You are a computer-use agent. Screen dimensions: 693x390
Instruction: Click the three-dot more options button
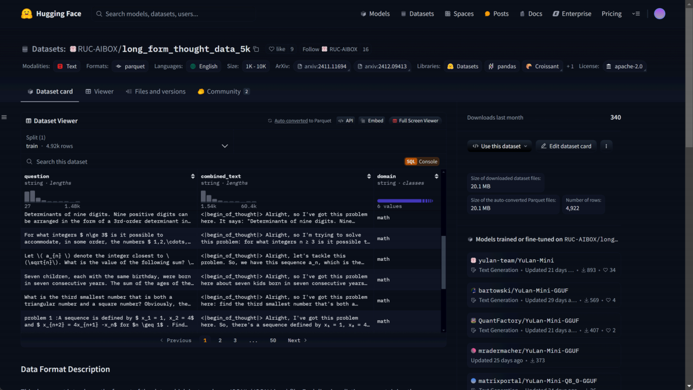pyautogui.click(x=606, y=146)
